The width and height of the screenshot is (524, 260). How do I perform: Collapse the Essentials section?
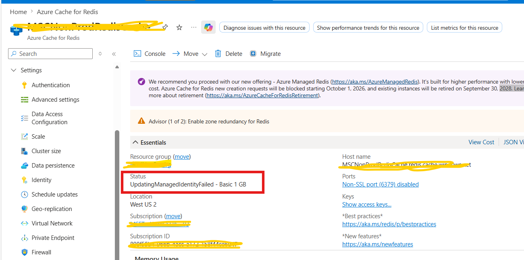click(135, 142)
